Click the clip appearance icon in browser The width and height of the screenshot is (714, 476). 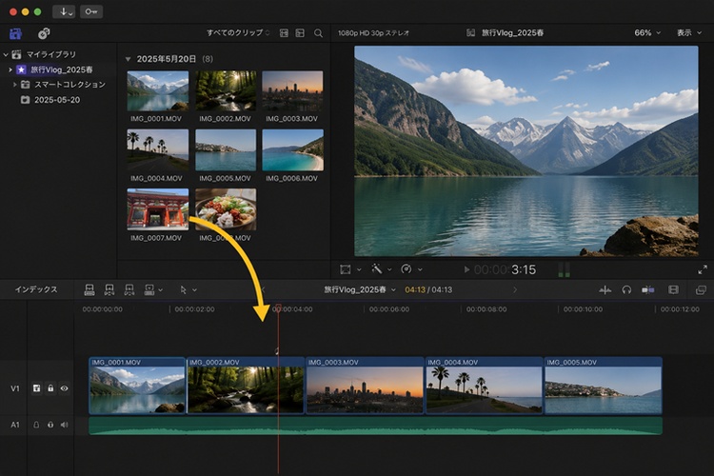[x=284, y=32]
